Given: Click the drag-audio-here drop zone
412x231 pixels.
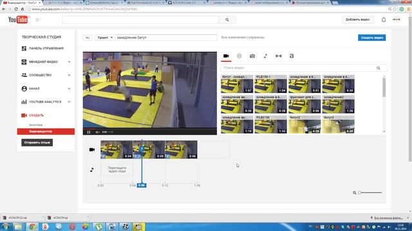Looking at the screenshot, I should pos(117,169).
